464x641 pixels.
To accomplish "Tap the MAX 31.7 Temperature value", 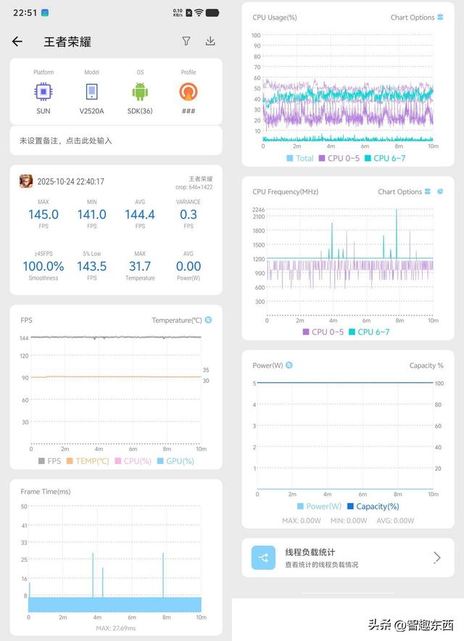I will pos(140,266).
